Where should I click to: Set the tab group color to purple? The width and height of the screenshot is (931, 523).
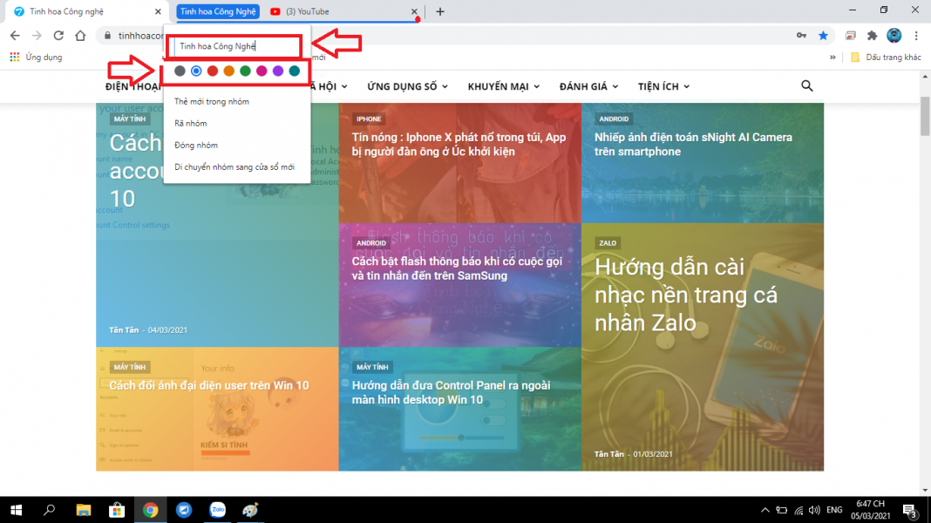tap(278, 71)
